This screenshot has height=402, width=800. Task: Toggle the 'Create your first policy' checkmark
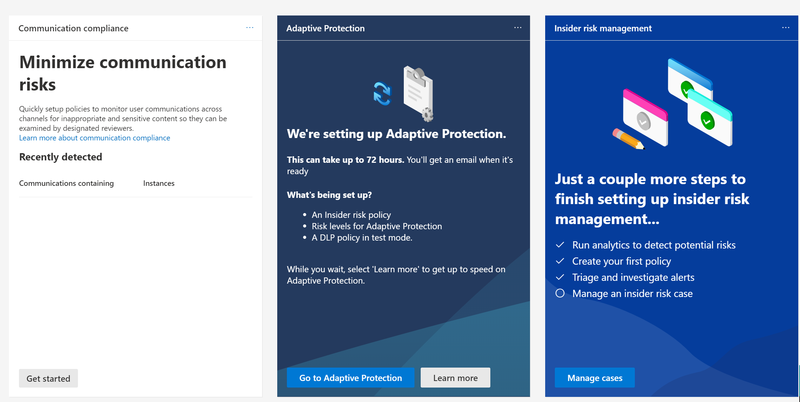coord(560,261)
